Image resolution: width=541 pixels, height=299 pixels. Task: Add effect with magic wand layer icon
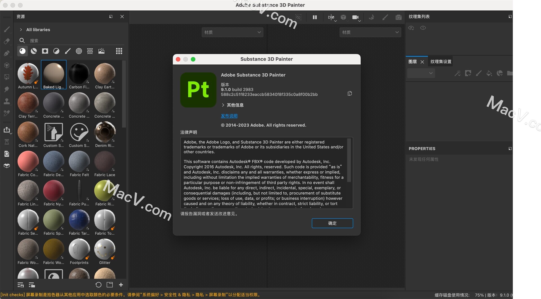(458, 73)
